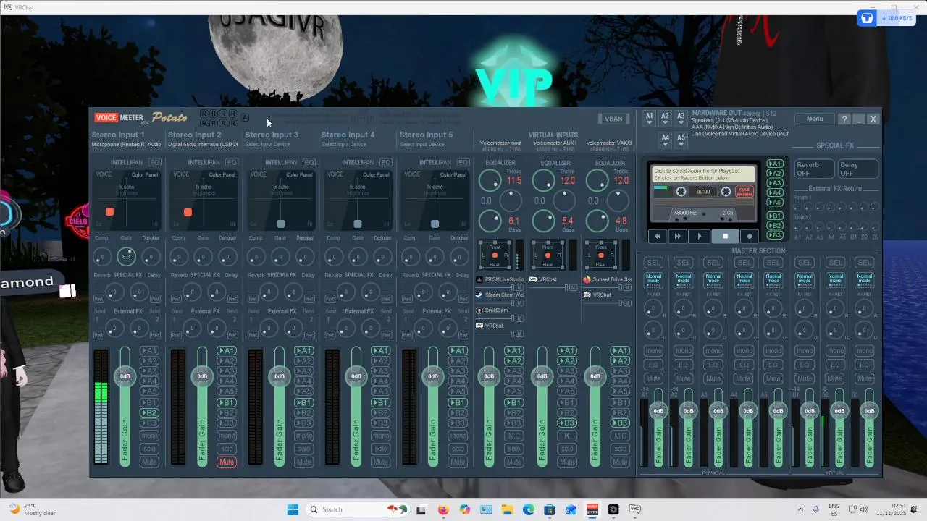The width and height of the screenshot is (927, 521).
Task: Open File Explorer from the taskbar
Action: point(507,509)
